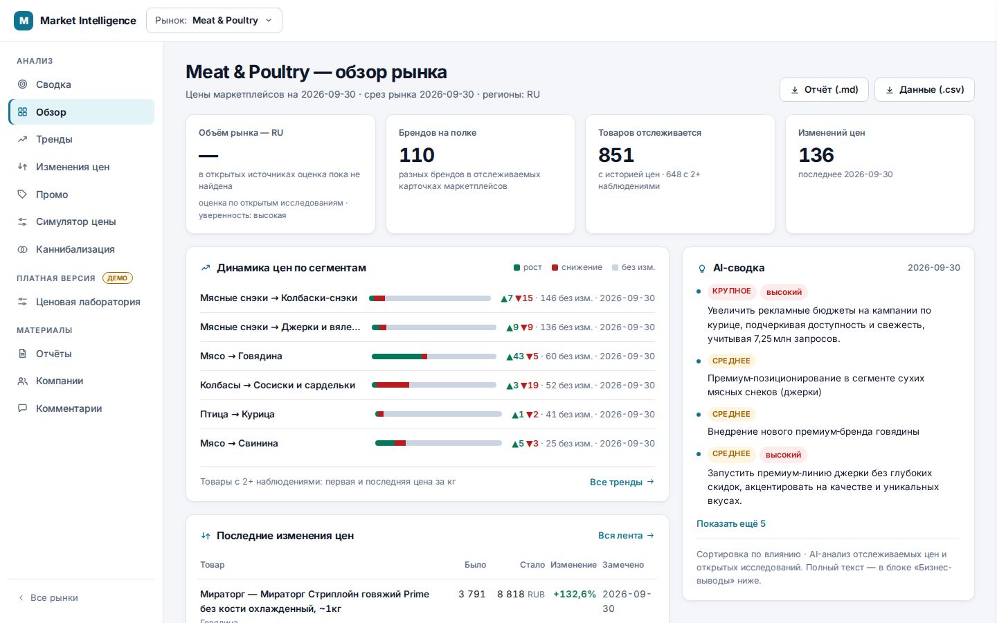Click the AI-сводка lightbulb icon
The width and height of the screenshot is (997, 623).
pos(702,268)
